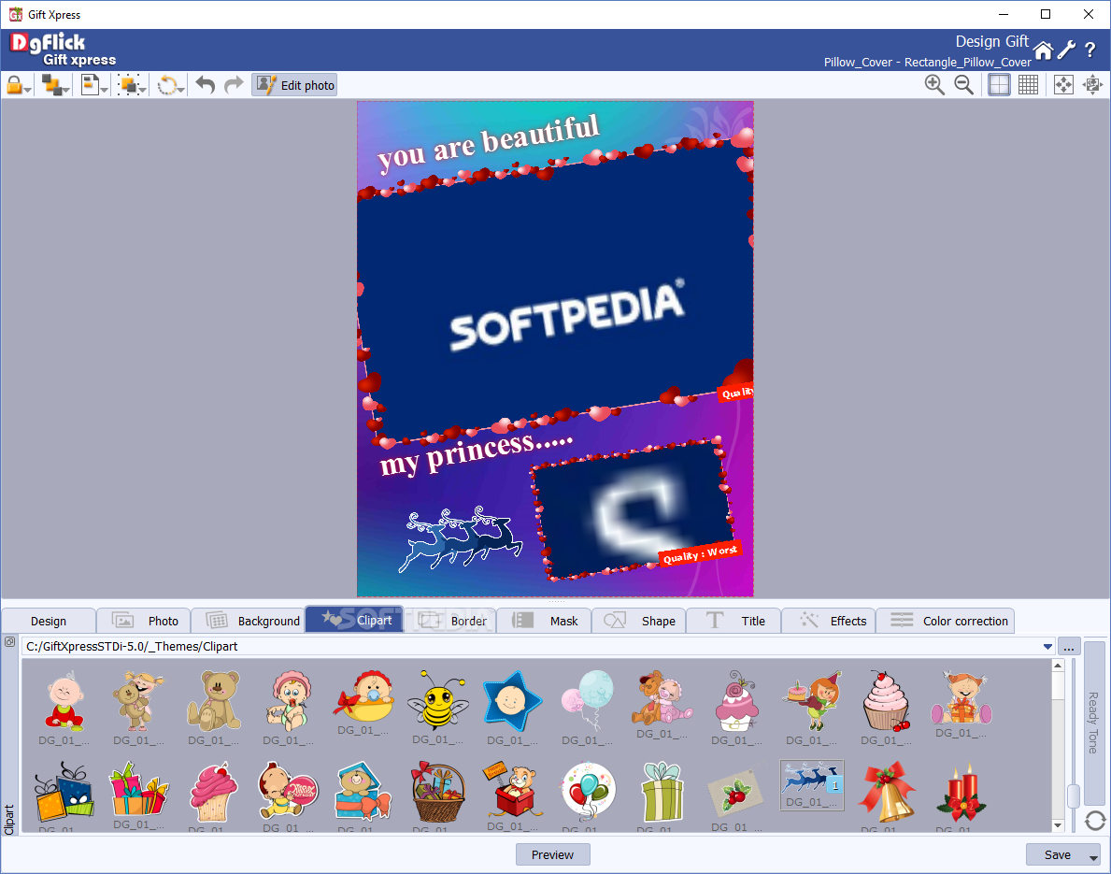Select the reindeer clipart on the canvas
The height and width of the screenshot is (874, 1111).
(461, 538)
